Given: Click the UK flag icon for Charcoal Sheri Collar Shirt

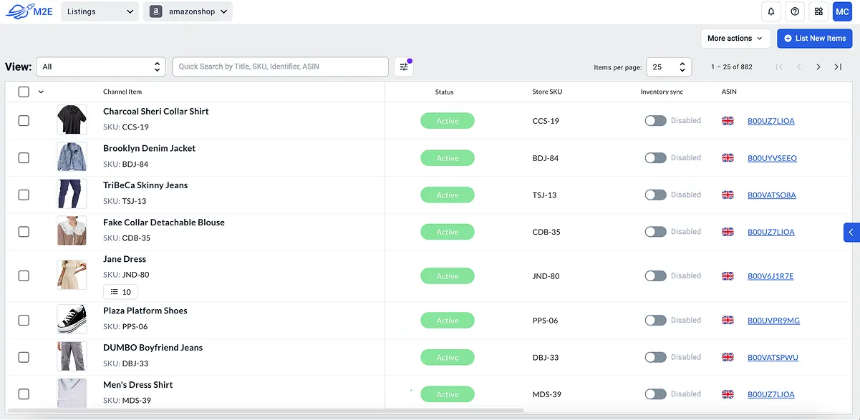Looking at the screenshot, I should click(728, 121).
